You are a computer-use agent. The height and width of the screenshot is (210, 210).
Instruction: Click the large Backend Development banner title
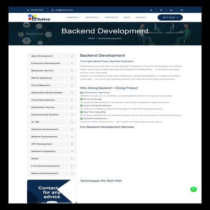click(x=105, y=31)
